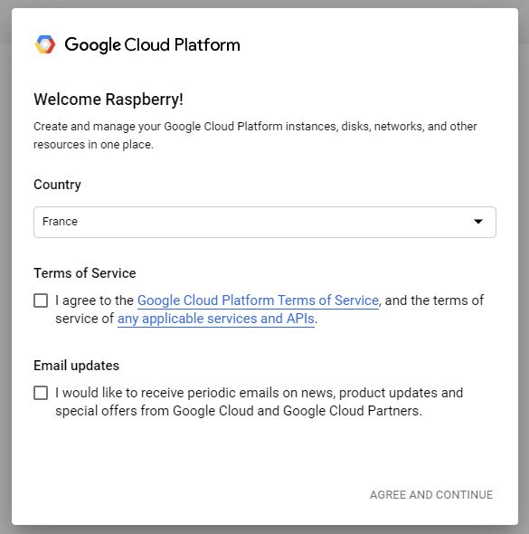Click the Country field label
This screenshot has height=534, width=529.
57,185
